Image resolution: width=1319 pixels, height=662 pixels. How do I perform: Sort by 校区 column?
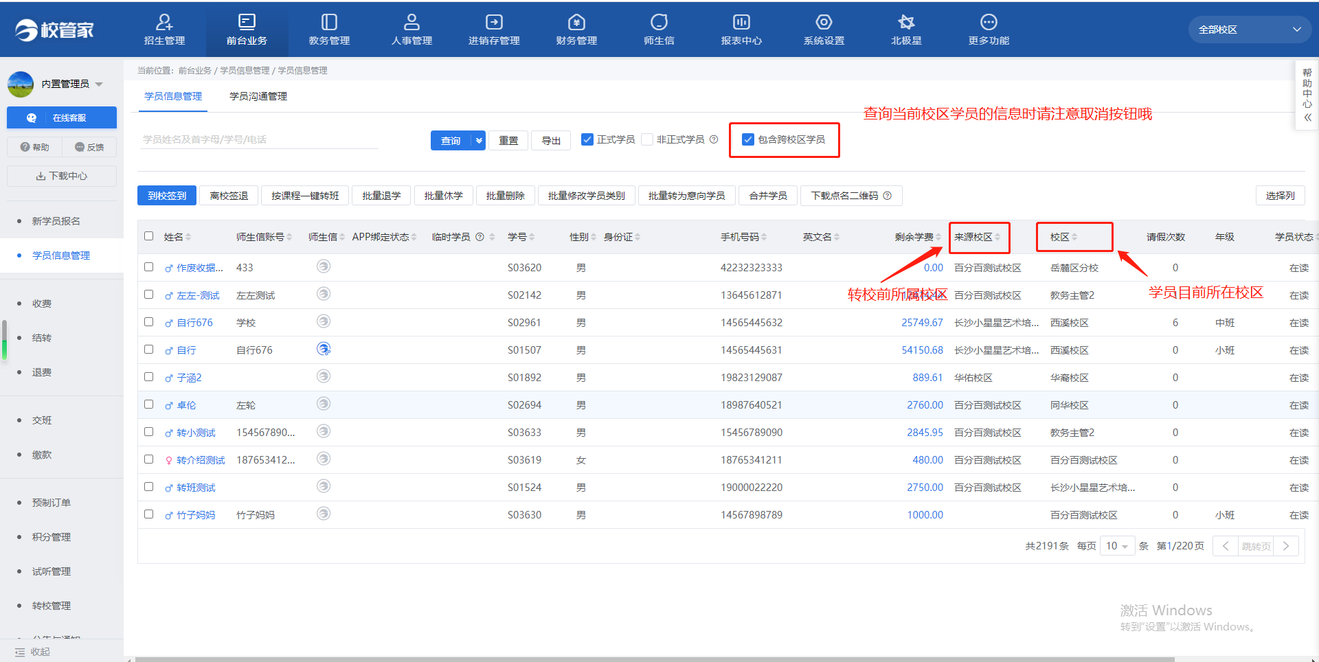click(1074, 237)
